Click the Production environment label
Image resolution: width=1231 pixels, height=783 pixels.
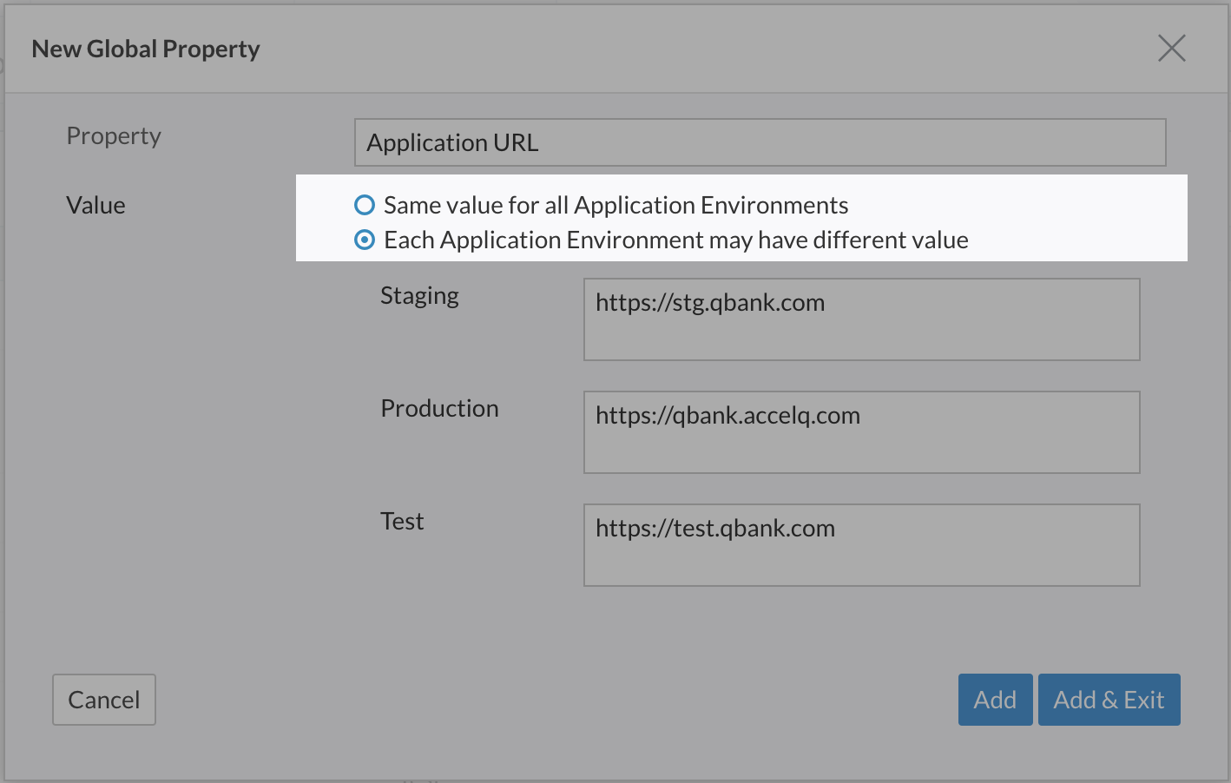439,408
